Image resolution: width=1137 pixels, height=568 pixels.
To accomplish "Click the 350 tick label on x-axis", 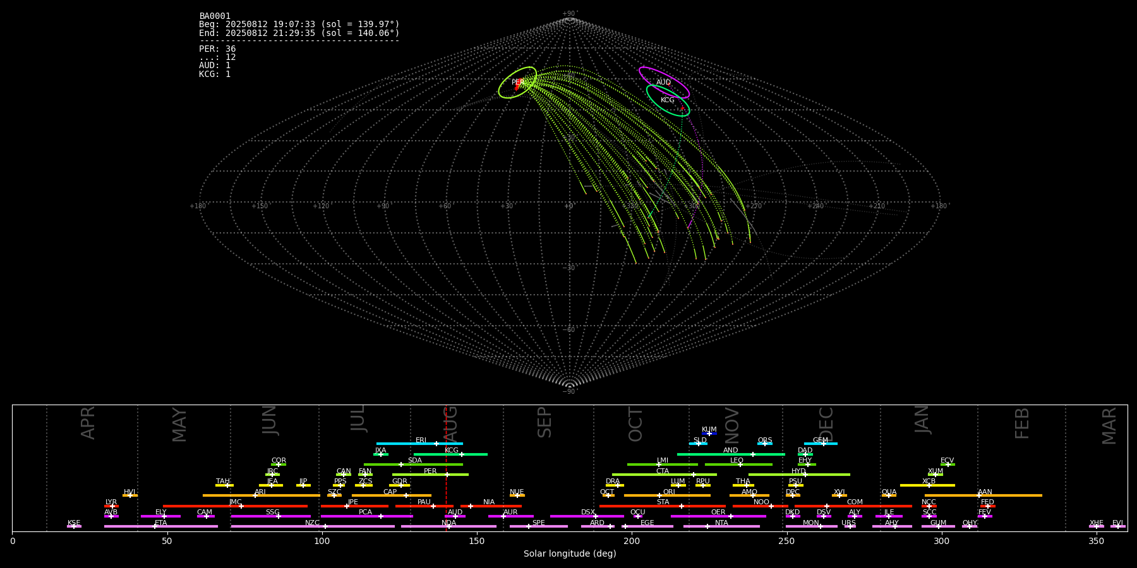I will click(1097, 541).
